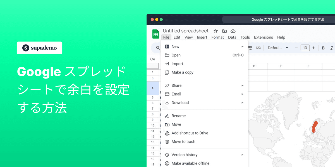Click the font size field showing 10
Screen dimensions: 335x167
pyautogui.click(x=305, y=48)
